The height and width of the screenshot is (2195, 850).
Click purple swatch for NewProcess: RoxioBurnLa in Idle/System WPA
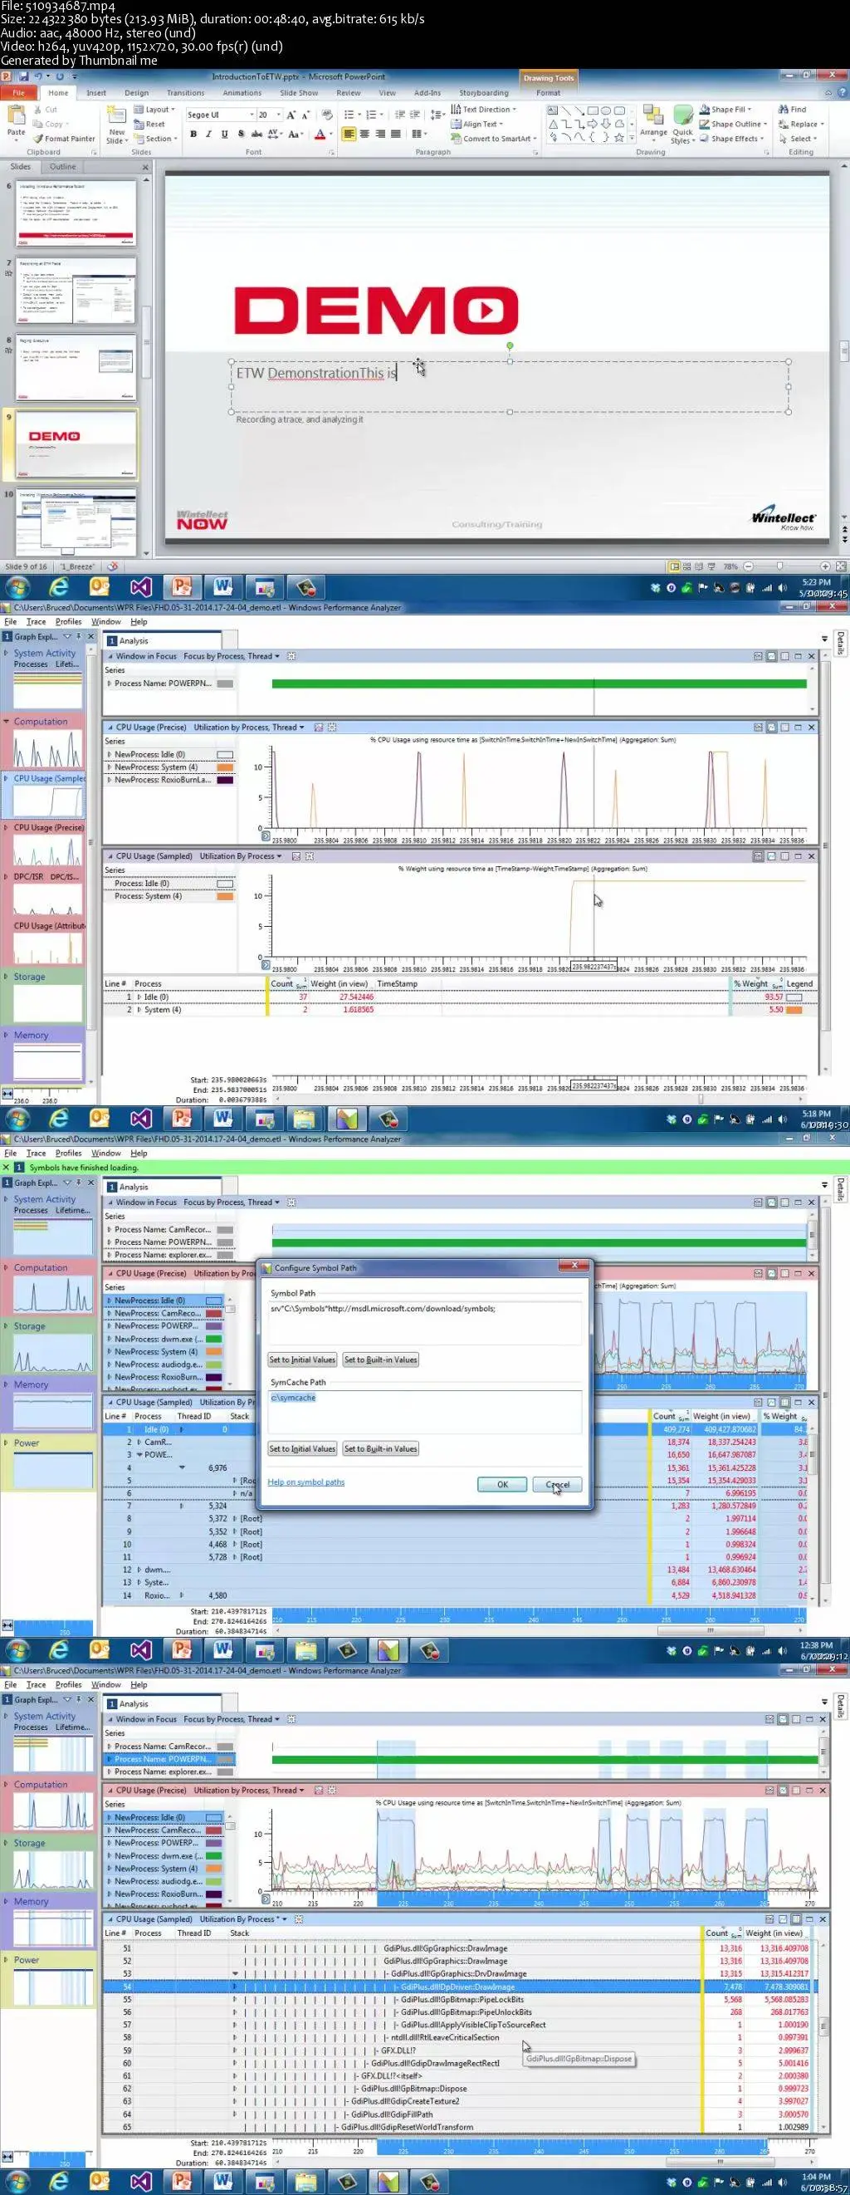pyautogui.click(x=225, y=781)
